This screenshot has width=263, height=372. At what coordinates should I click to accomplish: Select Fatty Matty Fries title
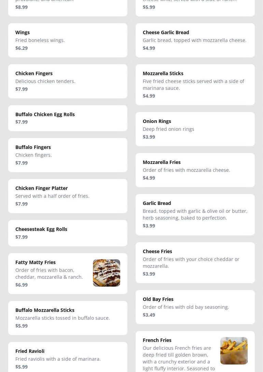pos(36,262)
